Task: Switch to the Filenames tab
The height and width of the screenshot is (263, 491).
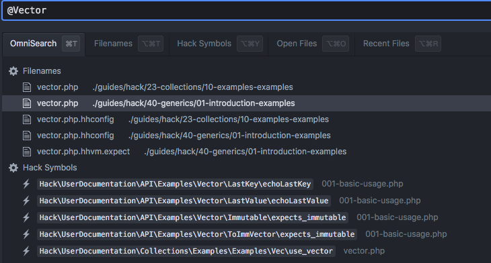Action: click(128, 44)
